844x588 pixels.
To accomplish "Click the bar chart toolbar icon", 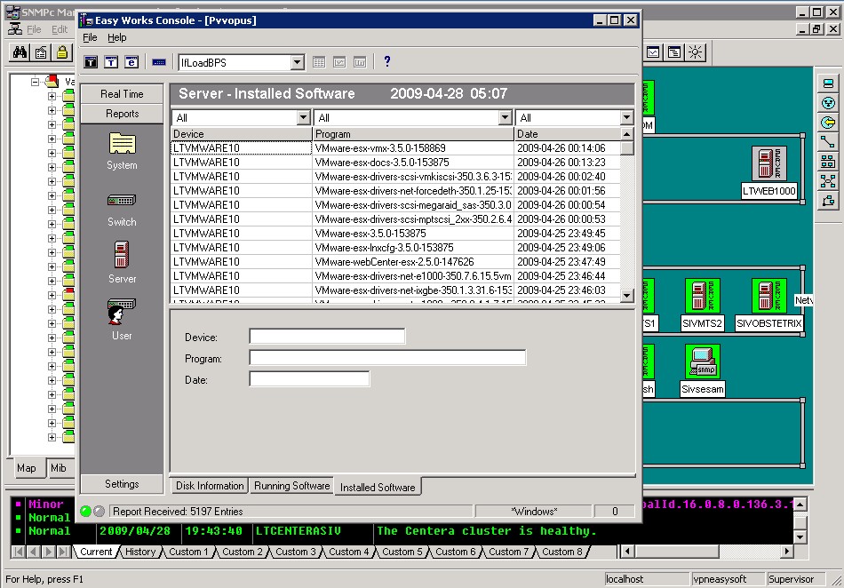I will [x=360, y=62].
